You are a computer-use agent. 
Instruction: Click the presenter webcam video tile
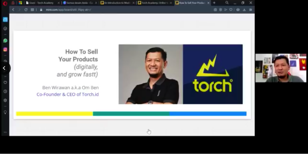point(281,68)
